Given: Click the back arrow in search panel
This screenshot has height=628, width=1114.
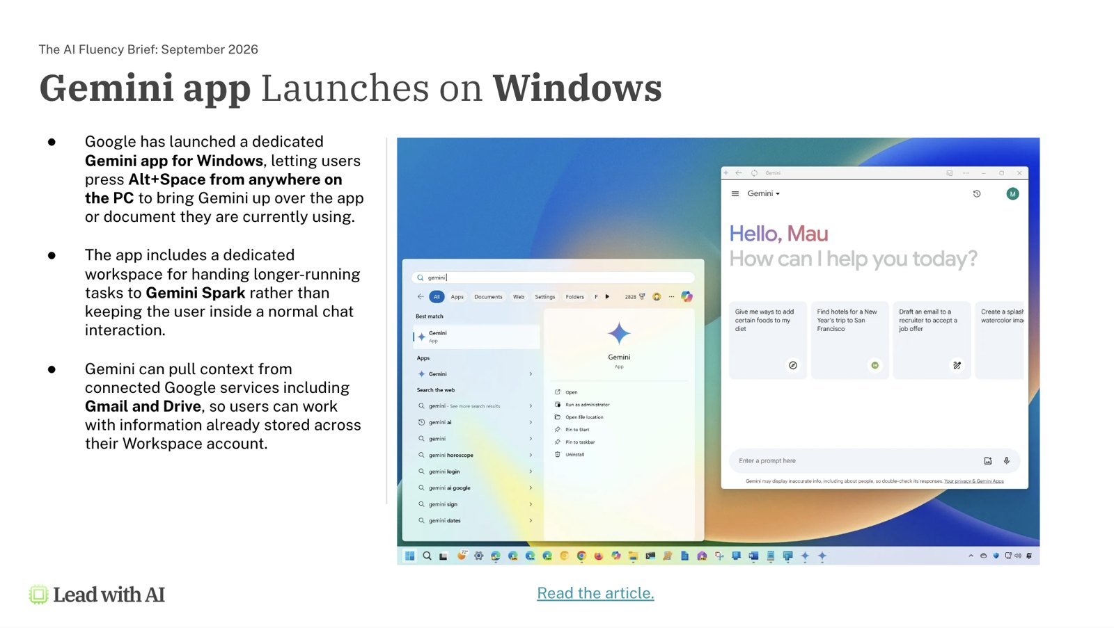Looking at the screenshot, I should point(421,297).
